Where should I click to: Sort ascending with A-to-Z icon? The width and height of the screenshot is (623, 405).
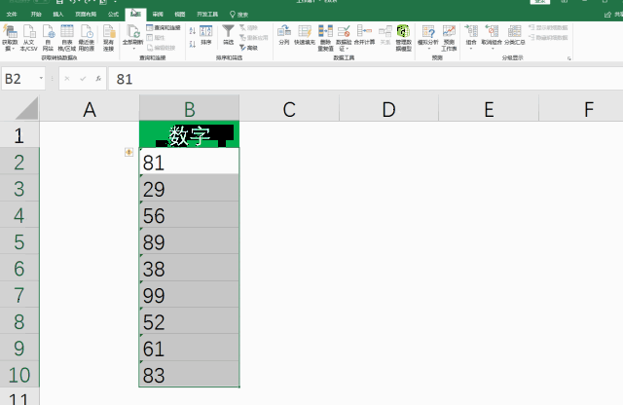[193, 31]
